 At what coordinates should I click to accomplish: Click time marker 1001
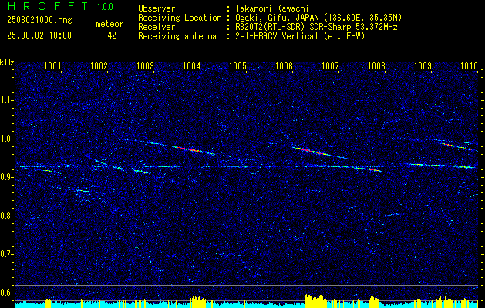52,65
